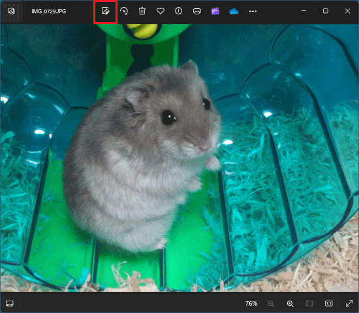This screenshot has width=359, height=313.
Task: Zoom in with the plus magnifier
Action: (x=290, y=304)
